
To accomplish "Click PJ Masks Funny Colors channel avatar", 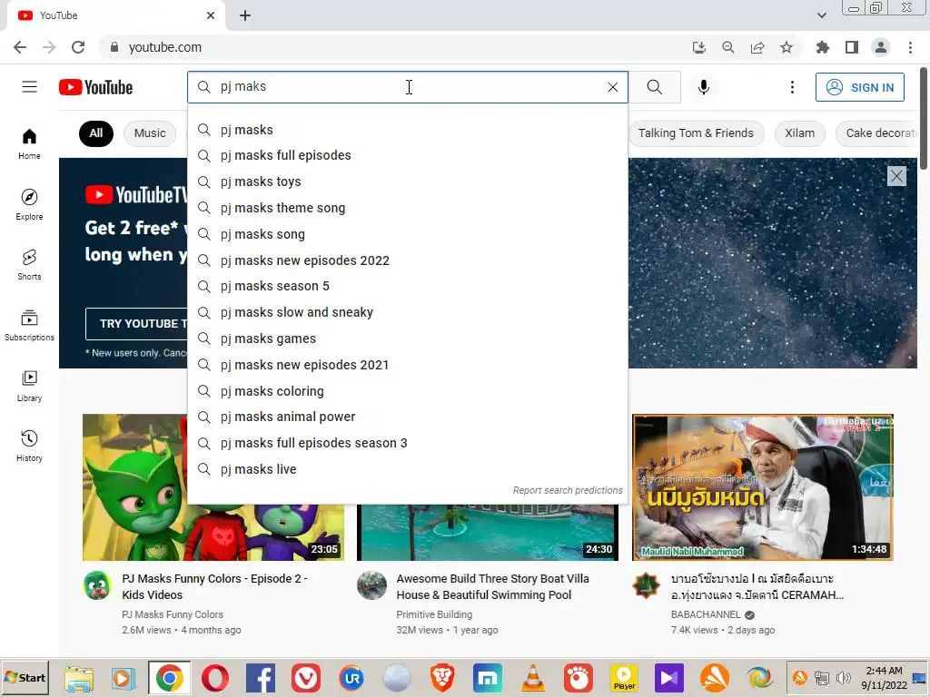I will click(x=96, y=585).
